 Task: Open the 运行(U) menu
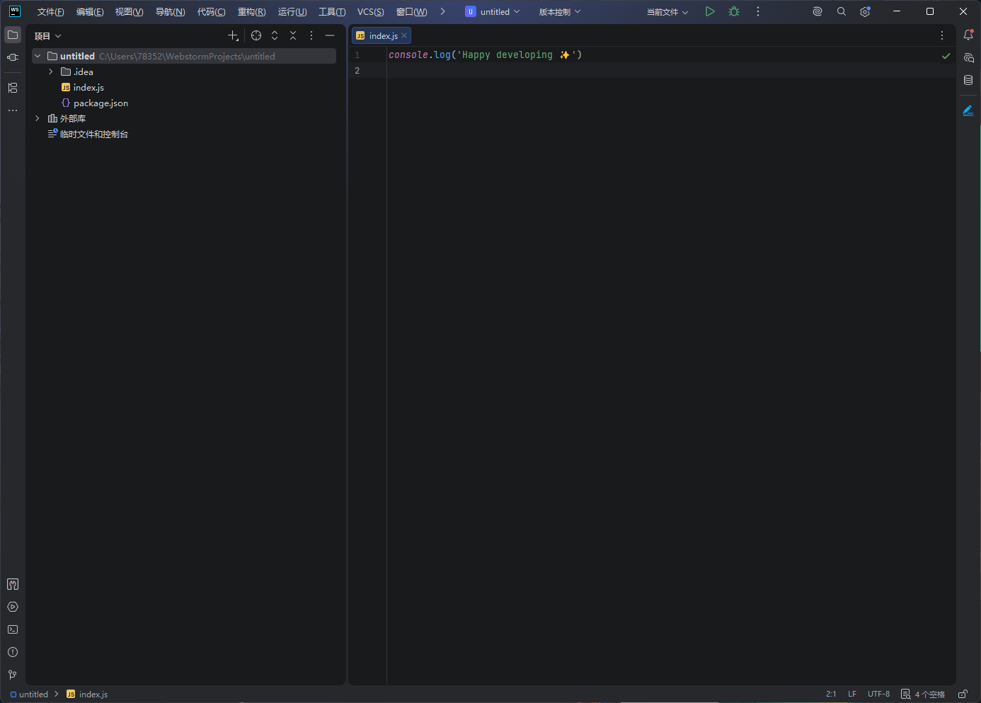292,11
